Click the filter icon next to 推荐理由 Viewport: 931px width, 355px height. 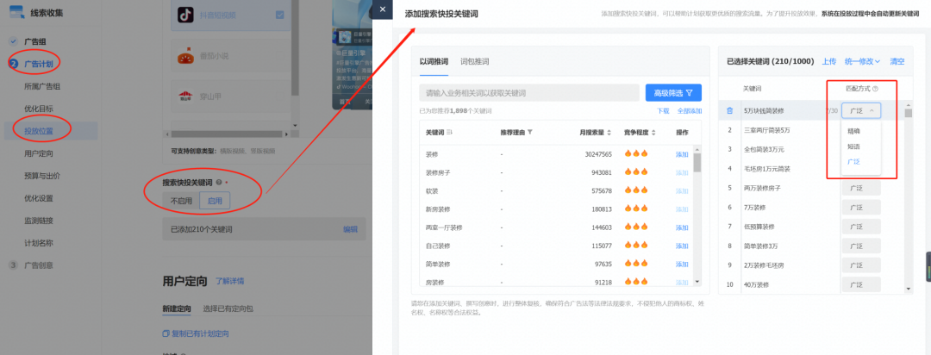(530, 133)
